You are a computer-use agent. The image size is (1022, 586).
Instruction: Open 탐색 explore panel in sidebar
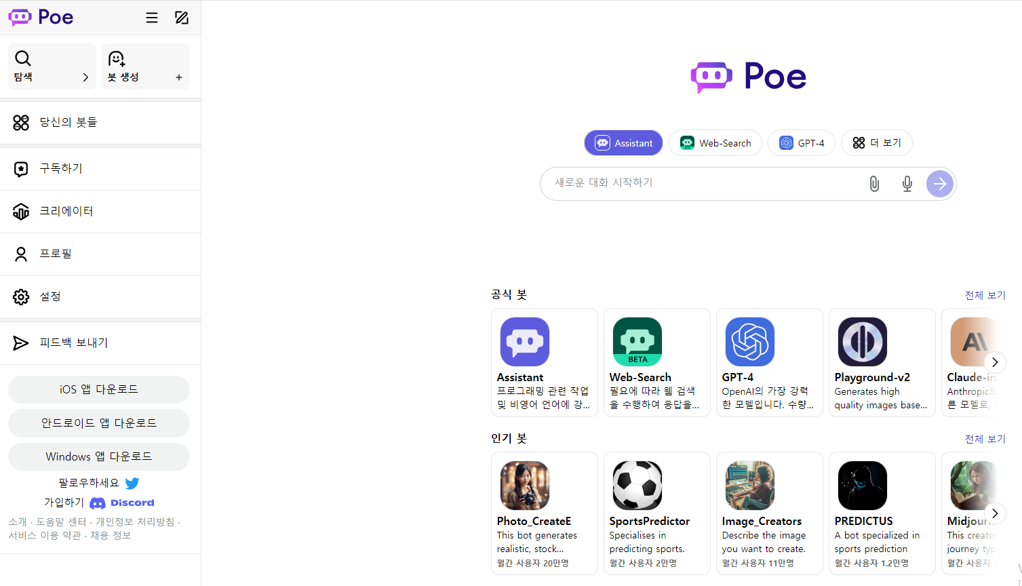click(x=52, y=66)
